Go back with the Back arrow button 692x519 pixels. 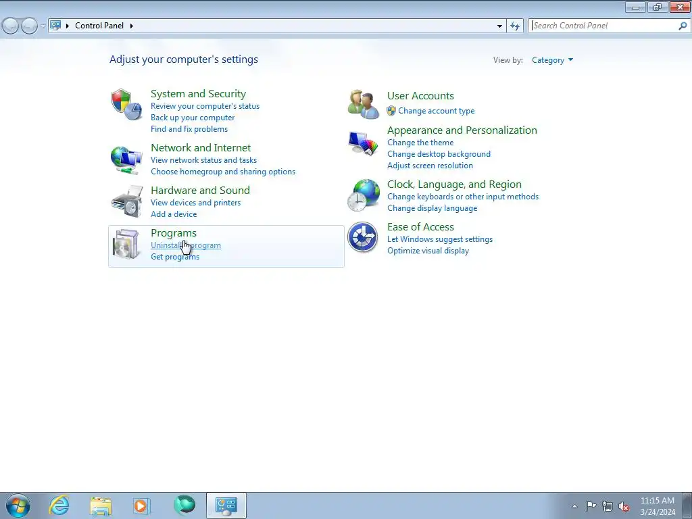point(11,26)
